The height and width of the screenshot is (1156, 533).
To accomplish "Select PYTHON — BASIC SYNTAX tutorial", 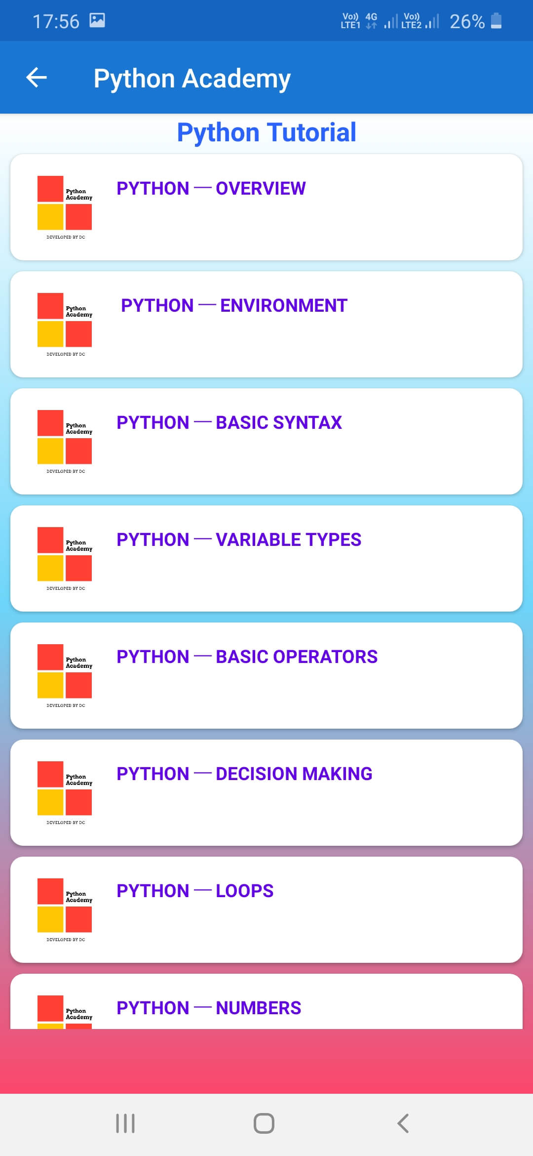I will tap(229, 422).
